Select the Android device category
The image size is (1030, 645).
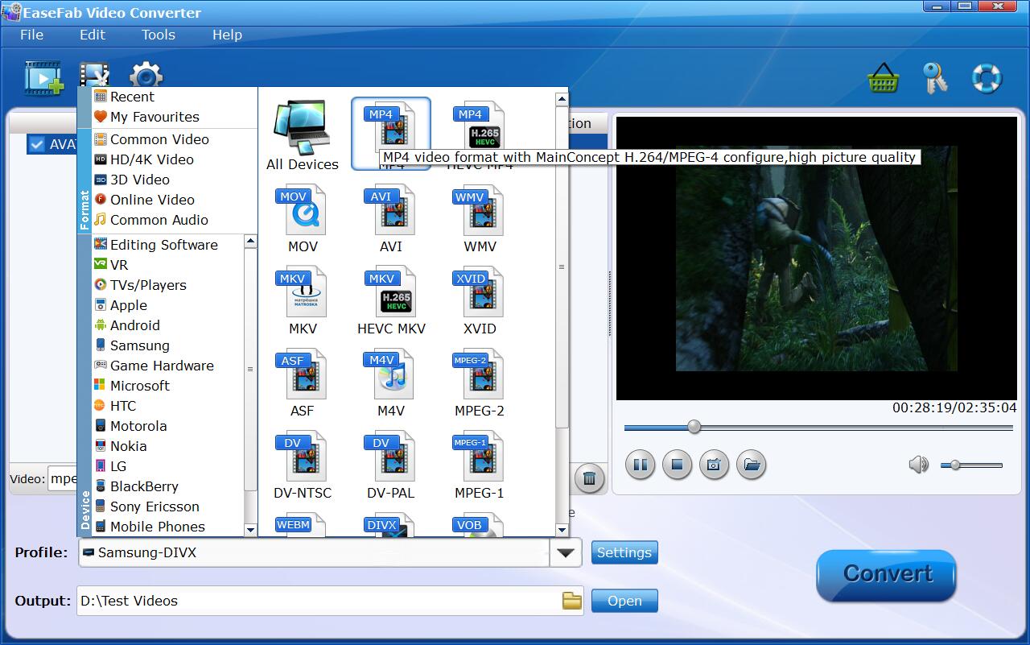tap(134, 325)
